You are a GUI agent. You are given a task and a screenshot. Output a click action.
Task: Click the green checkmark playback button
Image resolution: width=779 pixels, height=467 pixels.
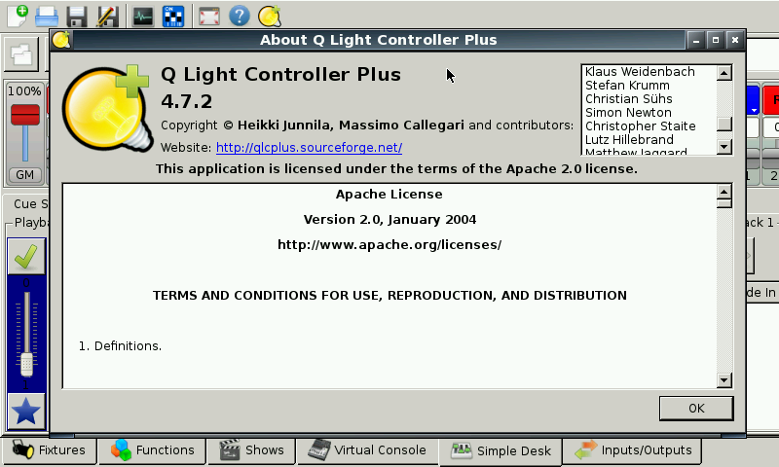pos(26,256)
